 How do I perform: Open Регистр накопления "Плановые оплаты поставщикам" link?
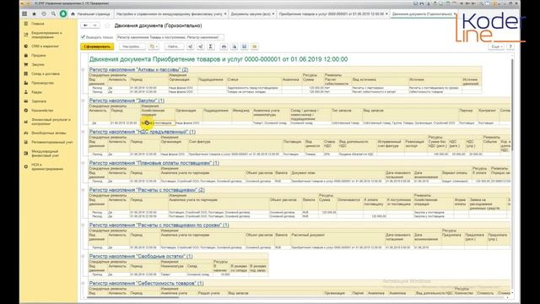pos(154,163)
